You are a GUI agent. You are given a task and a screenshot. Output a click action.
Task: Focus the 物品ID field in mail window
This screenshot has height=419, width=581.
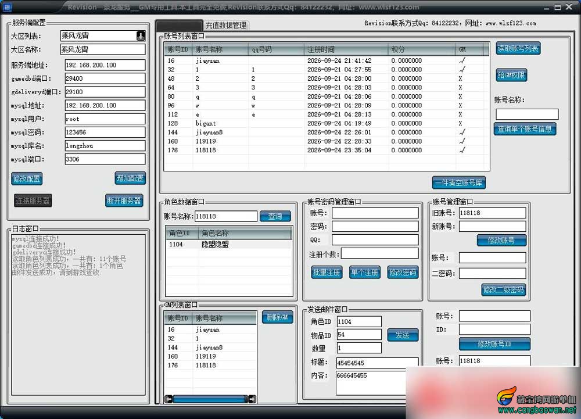coord(359,335)
